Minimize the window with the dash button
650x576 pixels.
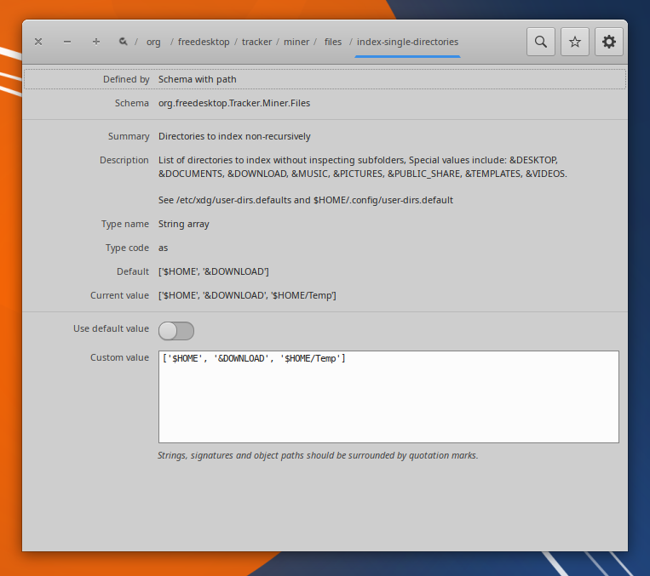click(67, 42)
